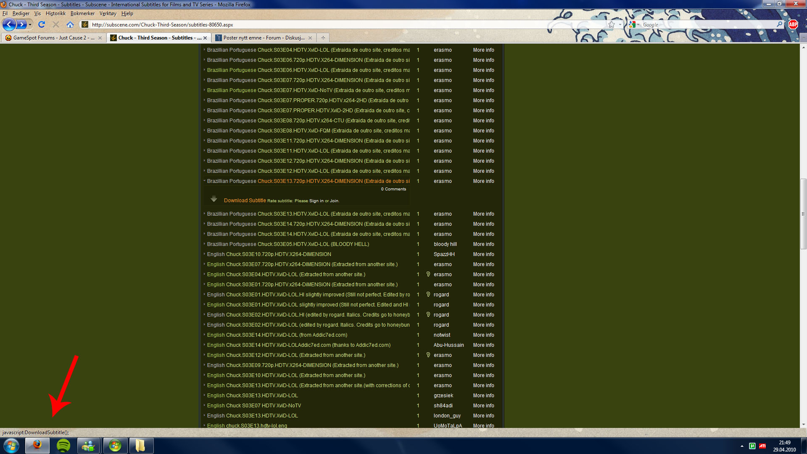Screen dimensions: 807x454
Task: Open the Rediger menu
Action: coord(21,13)
